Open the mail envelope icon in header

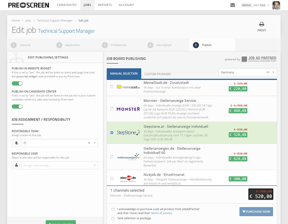[x=233, y=5]
